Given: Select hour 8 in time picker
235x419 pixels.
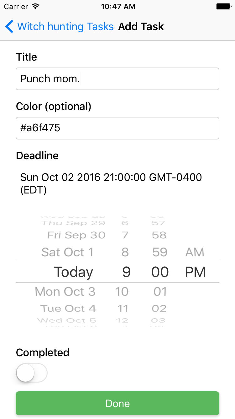Looking at the screenshot, I should point(125,252).
